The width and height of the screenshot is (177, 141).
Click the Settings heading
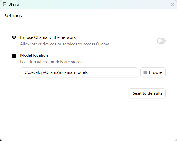coord(13,16)
